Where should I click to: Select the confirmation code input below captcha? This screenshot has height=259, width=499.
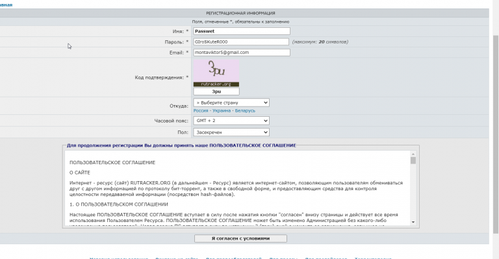point(216,92)
